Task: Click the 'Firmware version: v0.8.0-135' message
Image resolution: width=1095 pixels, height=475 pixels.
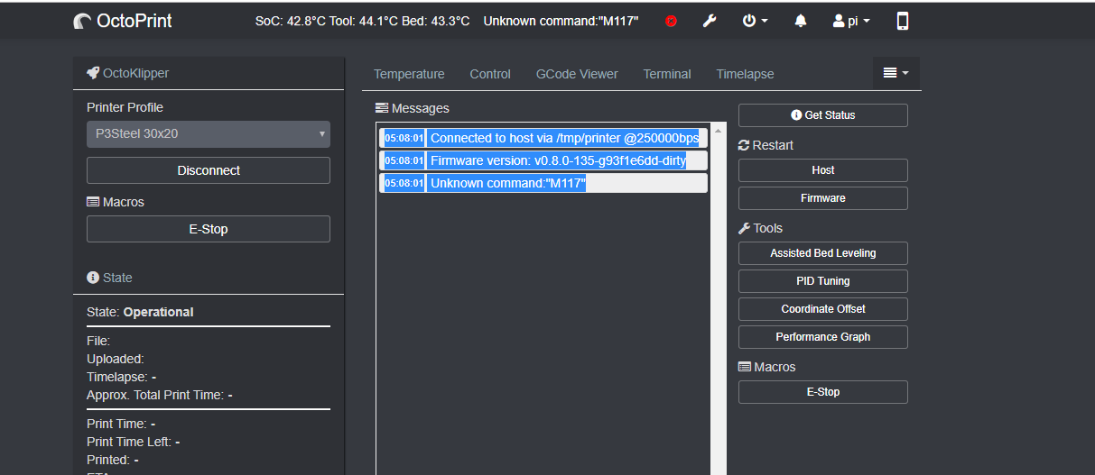Action: [x=543, y=160]
